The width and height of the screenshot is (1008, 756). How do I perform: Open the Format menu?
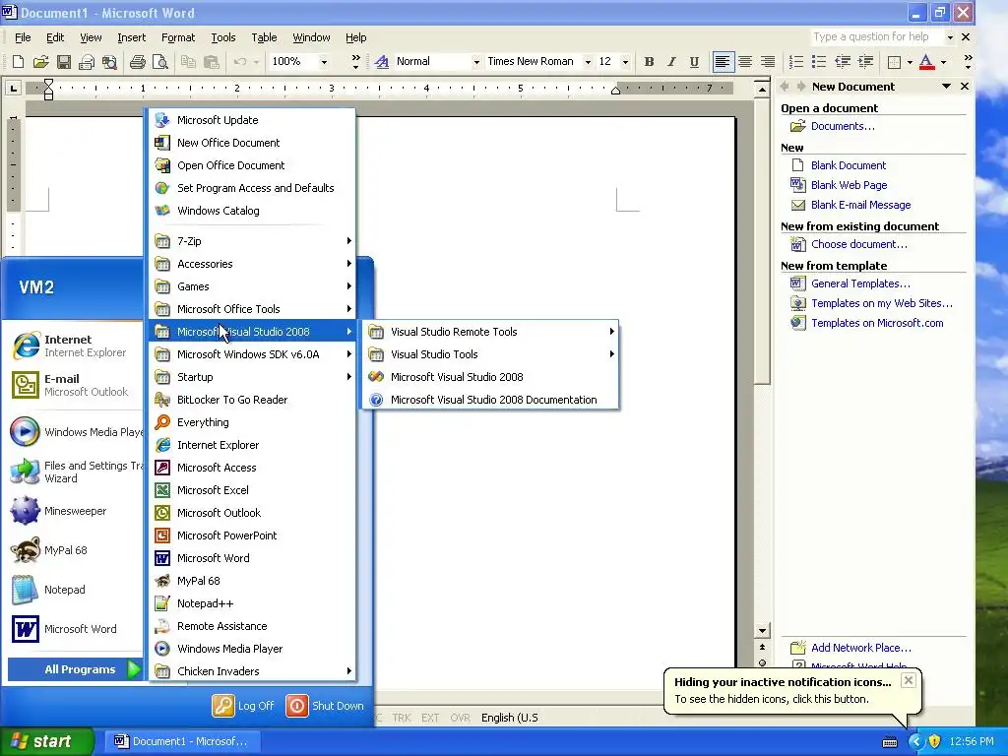[178, 37]
